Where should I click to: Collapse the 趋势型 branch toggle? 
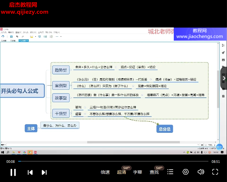[71, 70]
